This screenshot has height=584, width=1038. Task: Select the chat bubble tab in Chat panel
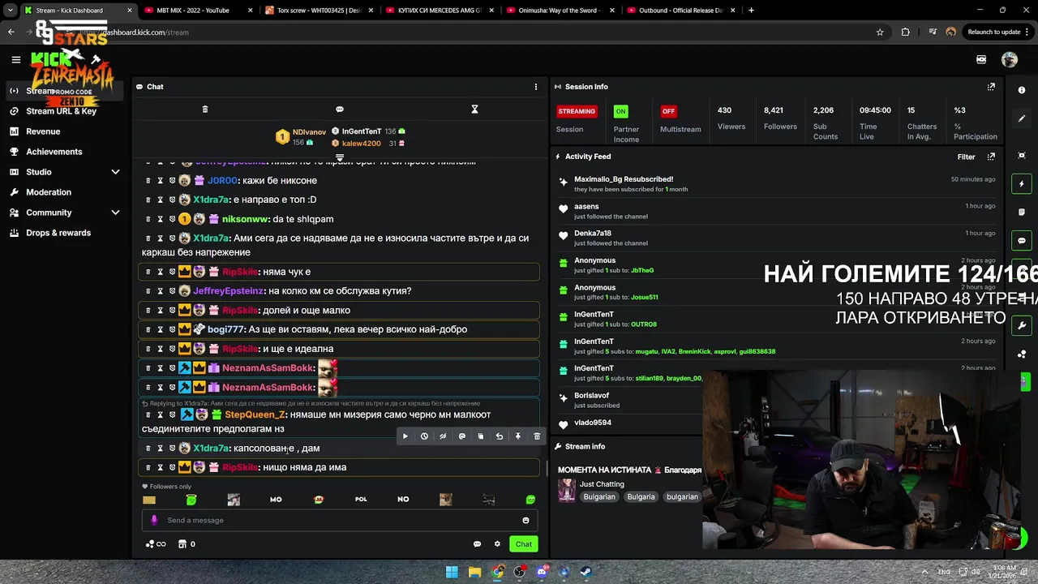coord(340,109)
